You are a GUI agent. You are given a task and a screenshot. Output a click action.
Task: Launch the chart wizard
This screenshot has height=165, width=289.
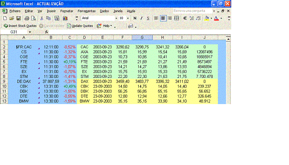[x=65, y=18]
